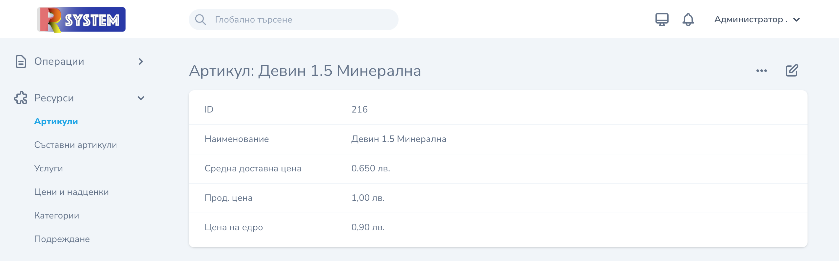Open Подреждане menu item

[62, 239]
